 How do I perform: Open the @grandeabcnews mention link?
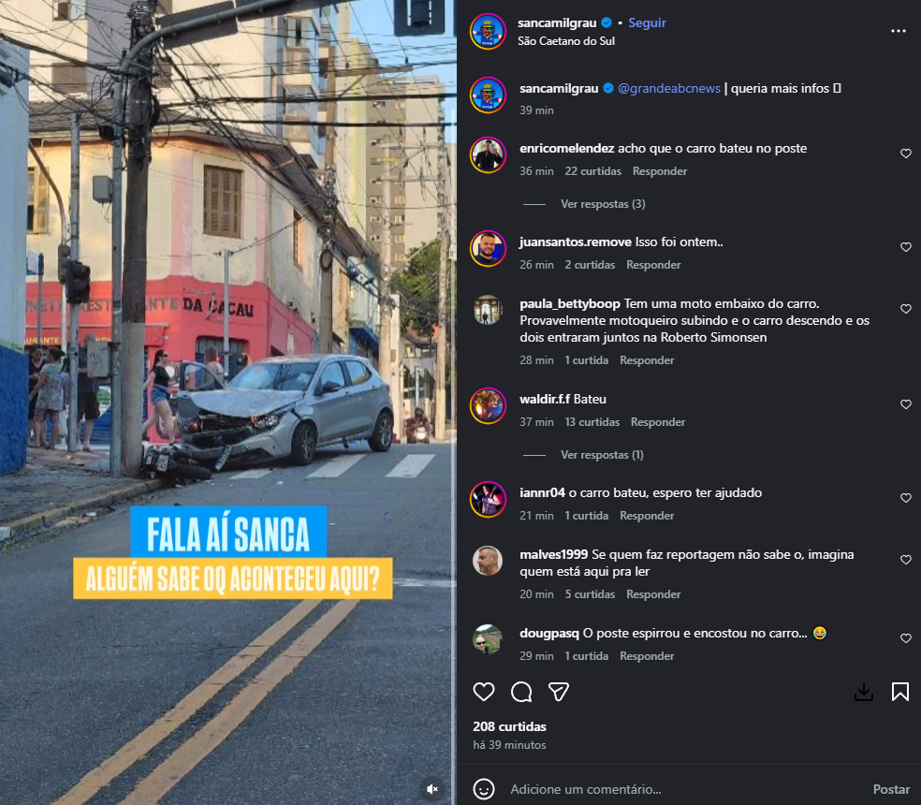669,88
